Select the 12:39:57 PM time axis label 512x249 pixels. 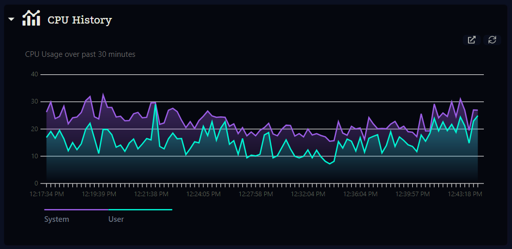coord(413,194)
